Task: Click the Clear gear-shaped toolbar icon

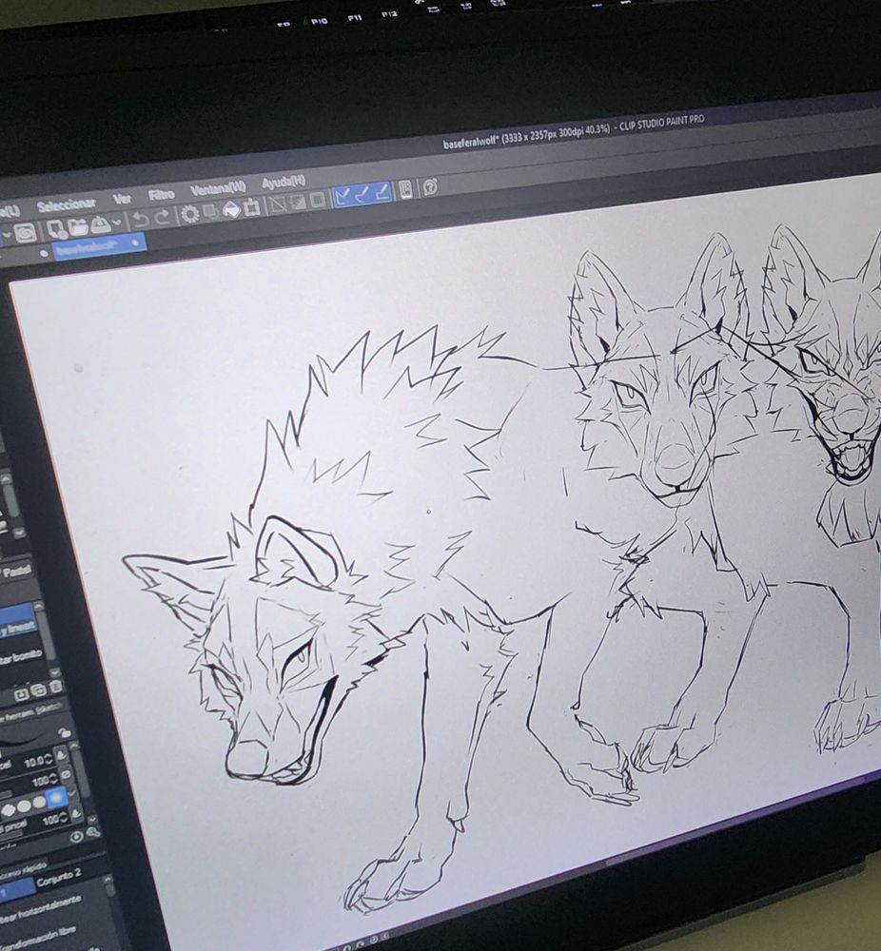Action: pyautogui.click(x=190, y=214)
